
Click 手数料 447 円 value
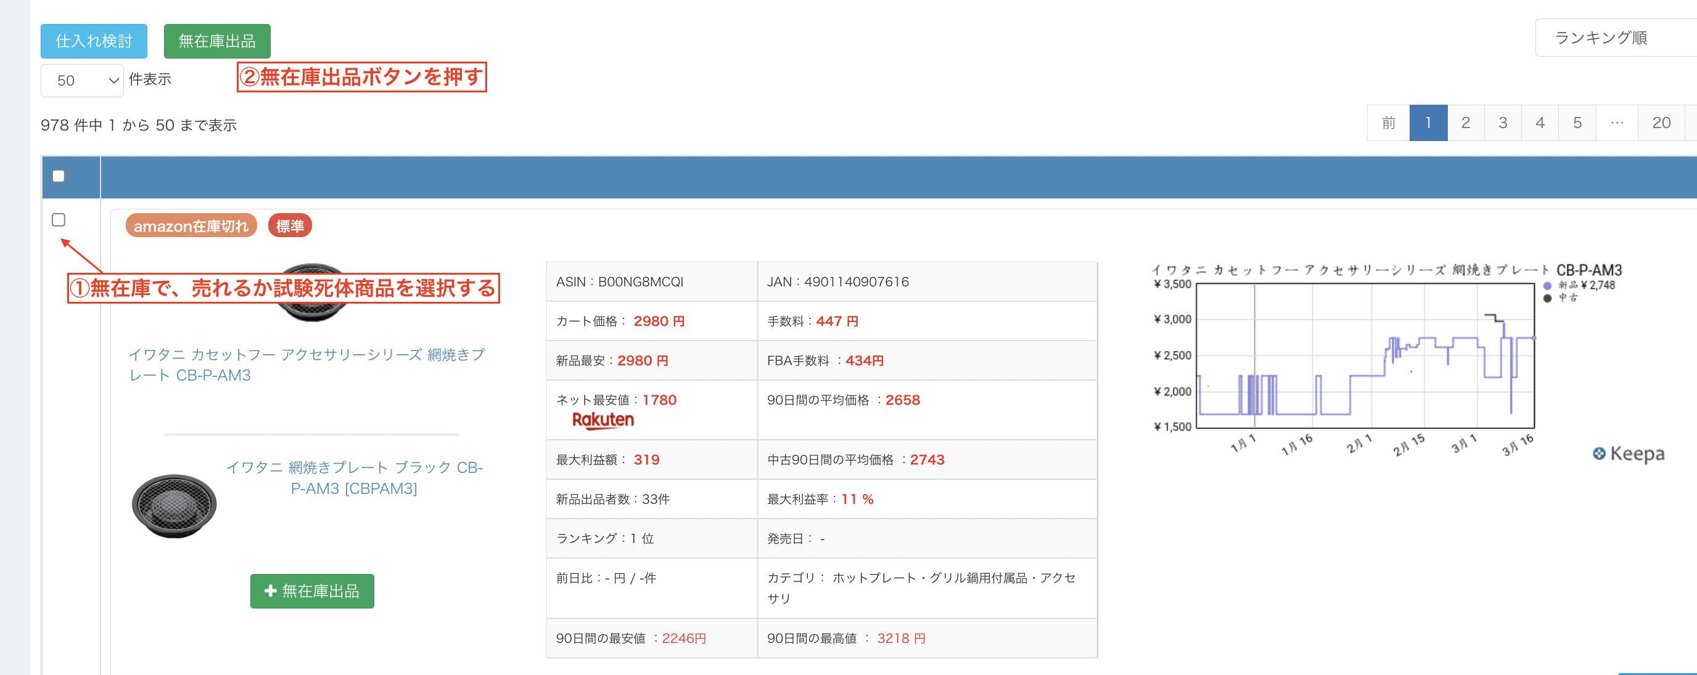[837, 321]
